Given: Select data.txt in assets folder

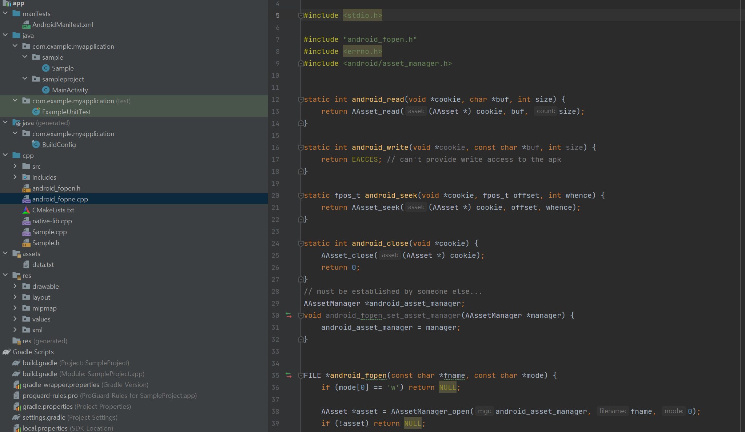Looking at the screenshot, I should pyautogui.click(x=43, y=265).
